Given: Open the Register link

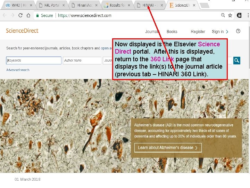Looking at the screenshot, I should [198, 31].
